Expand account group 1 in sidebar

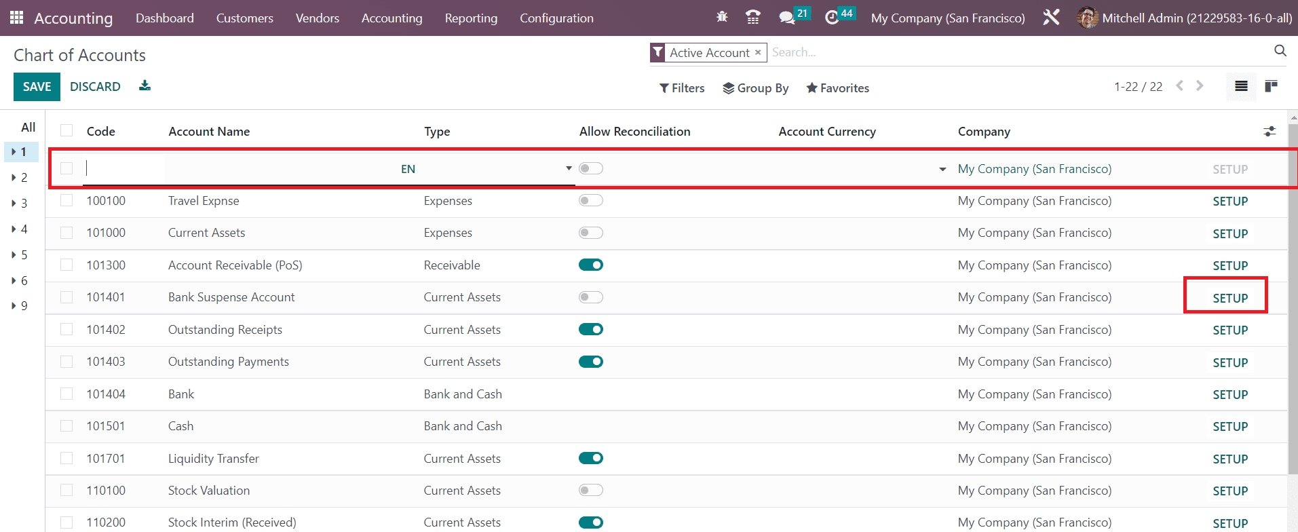20,152
